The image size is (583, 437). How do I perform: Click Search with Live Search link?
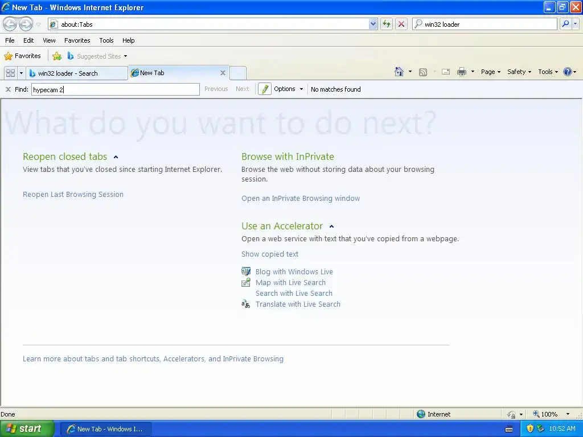294,293
